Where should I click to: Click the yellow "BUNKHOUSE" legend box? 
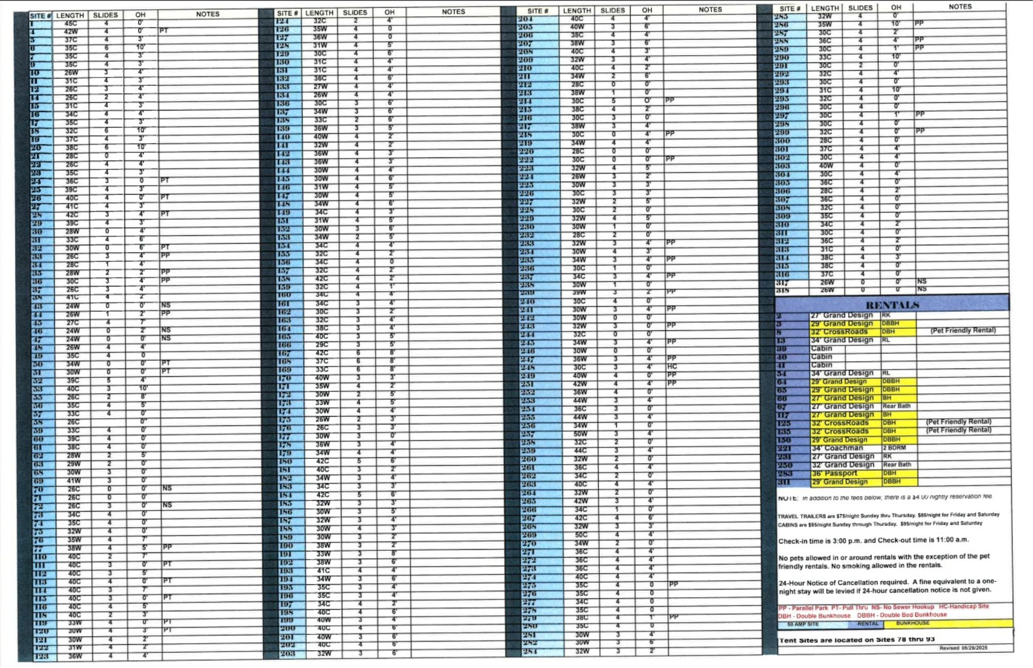tap(948, 623)
